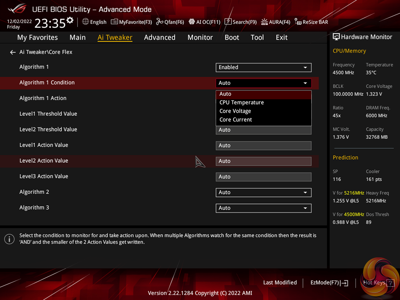Launch Qfan(F6) fan control

pos(170,22)
